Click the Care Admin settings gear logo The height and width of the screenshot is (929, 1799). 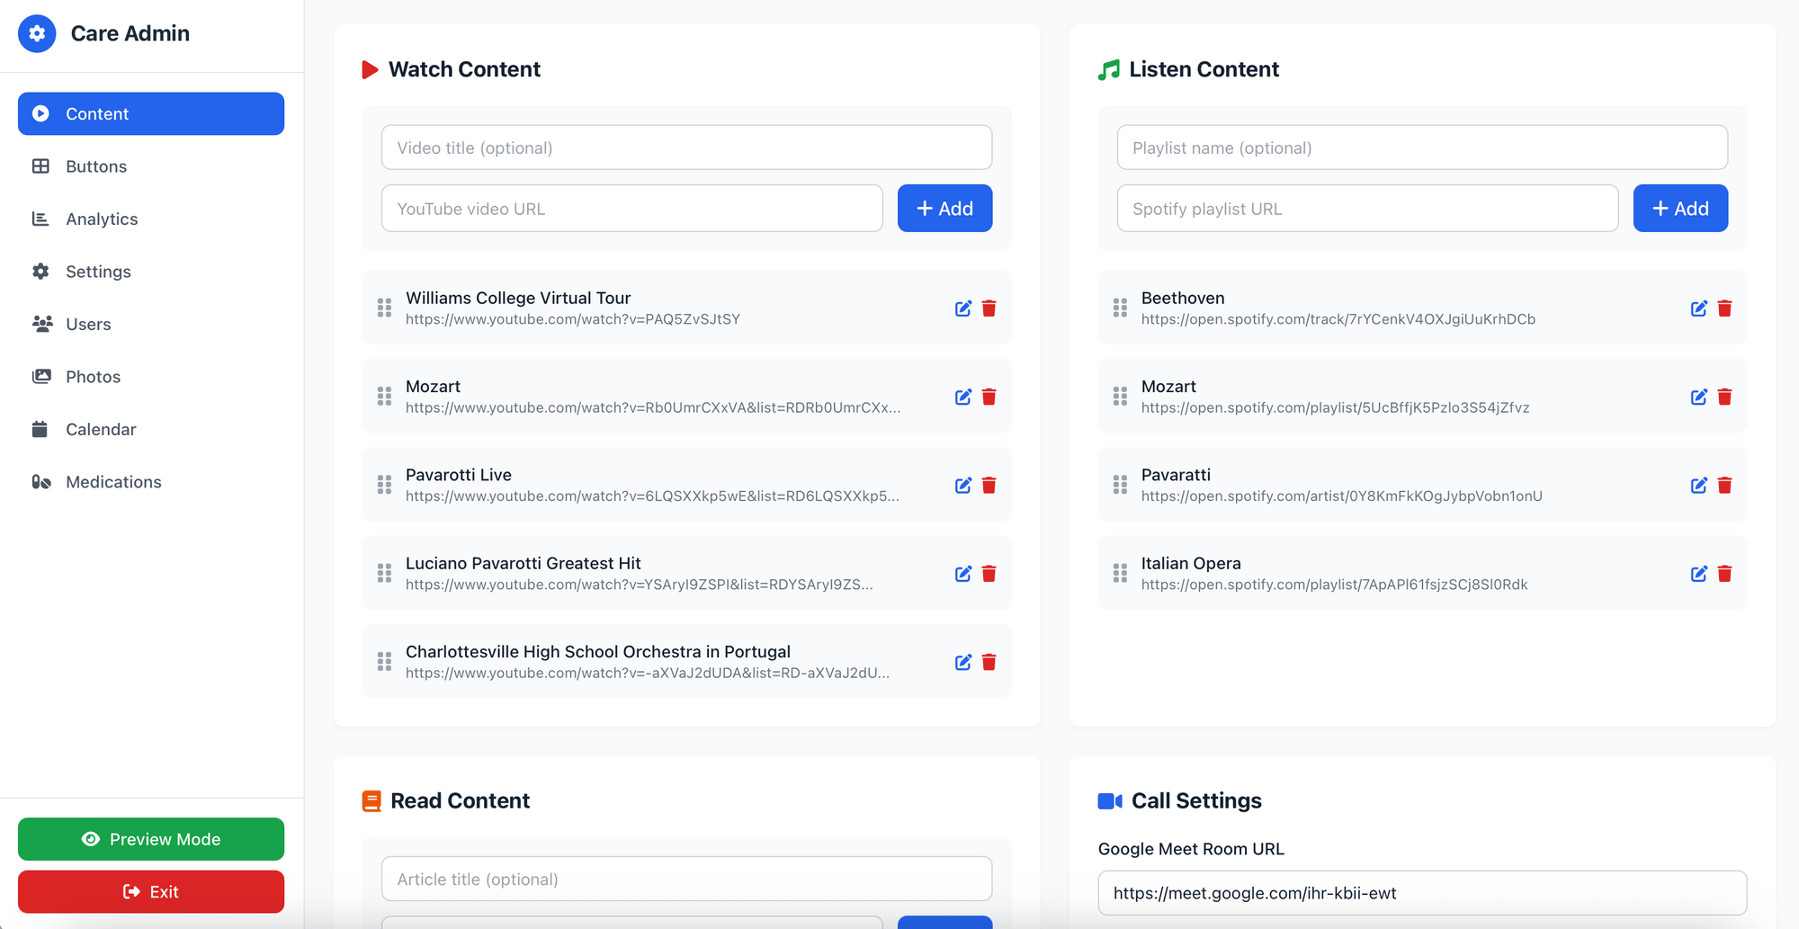pyautogui.click(x=37, y=33)
